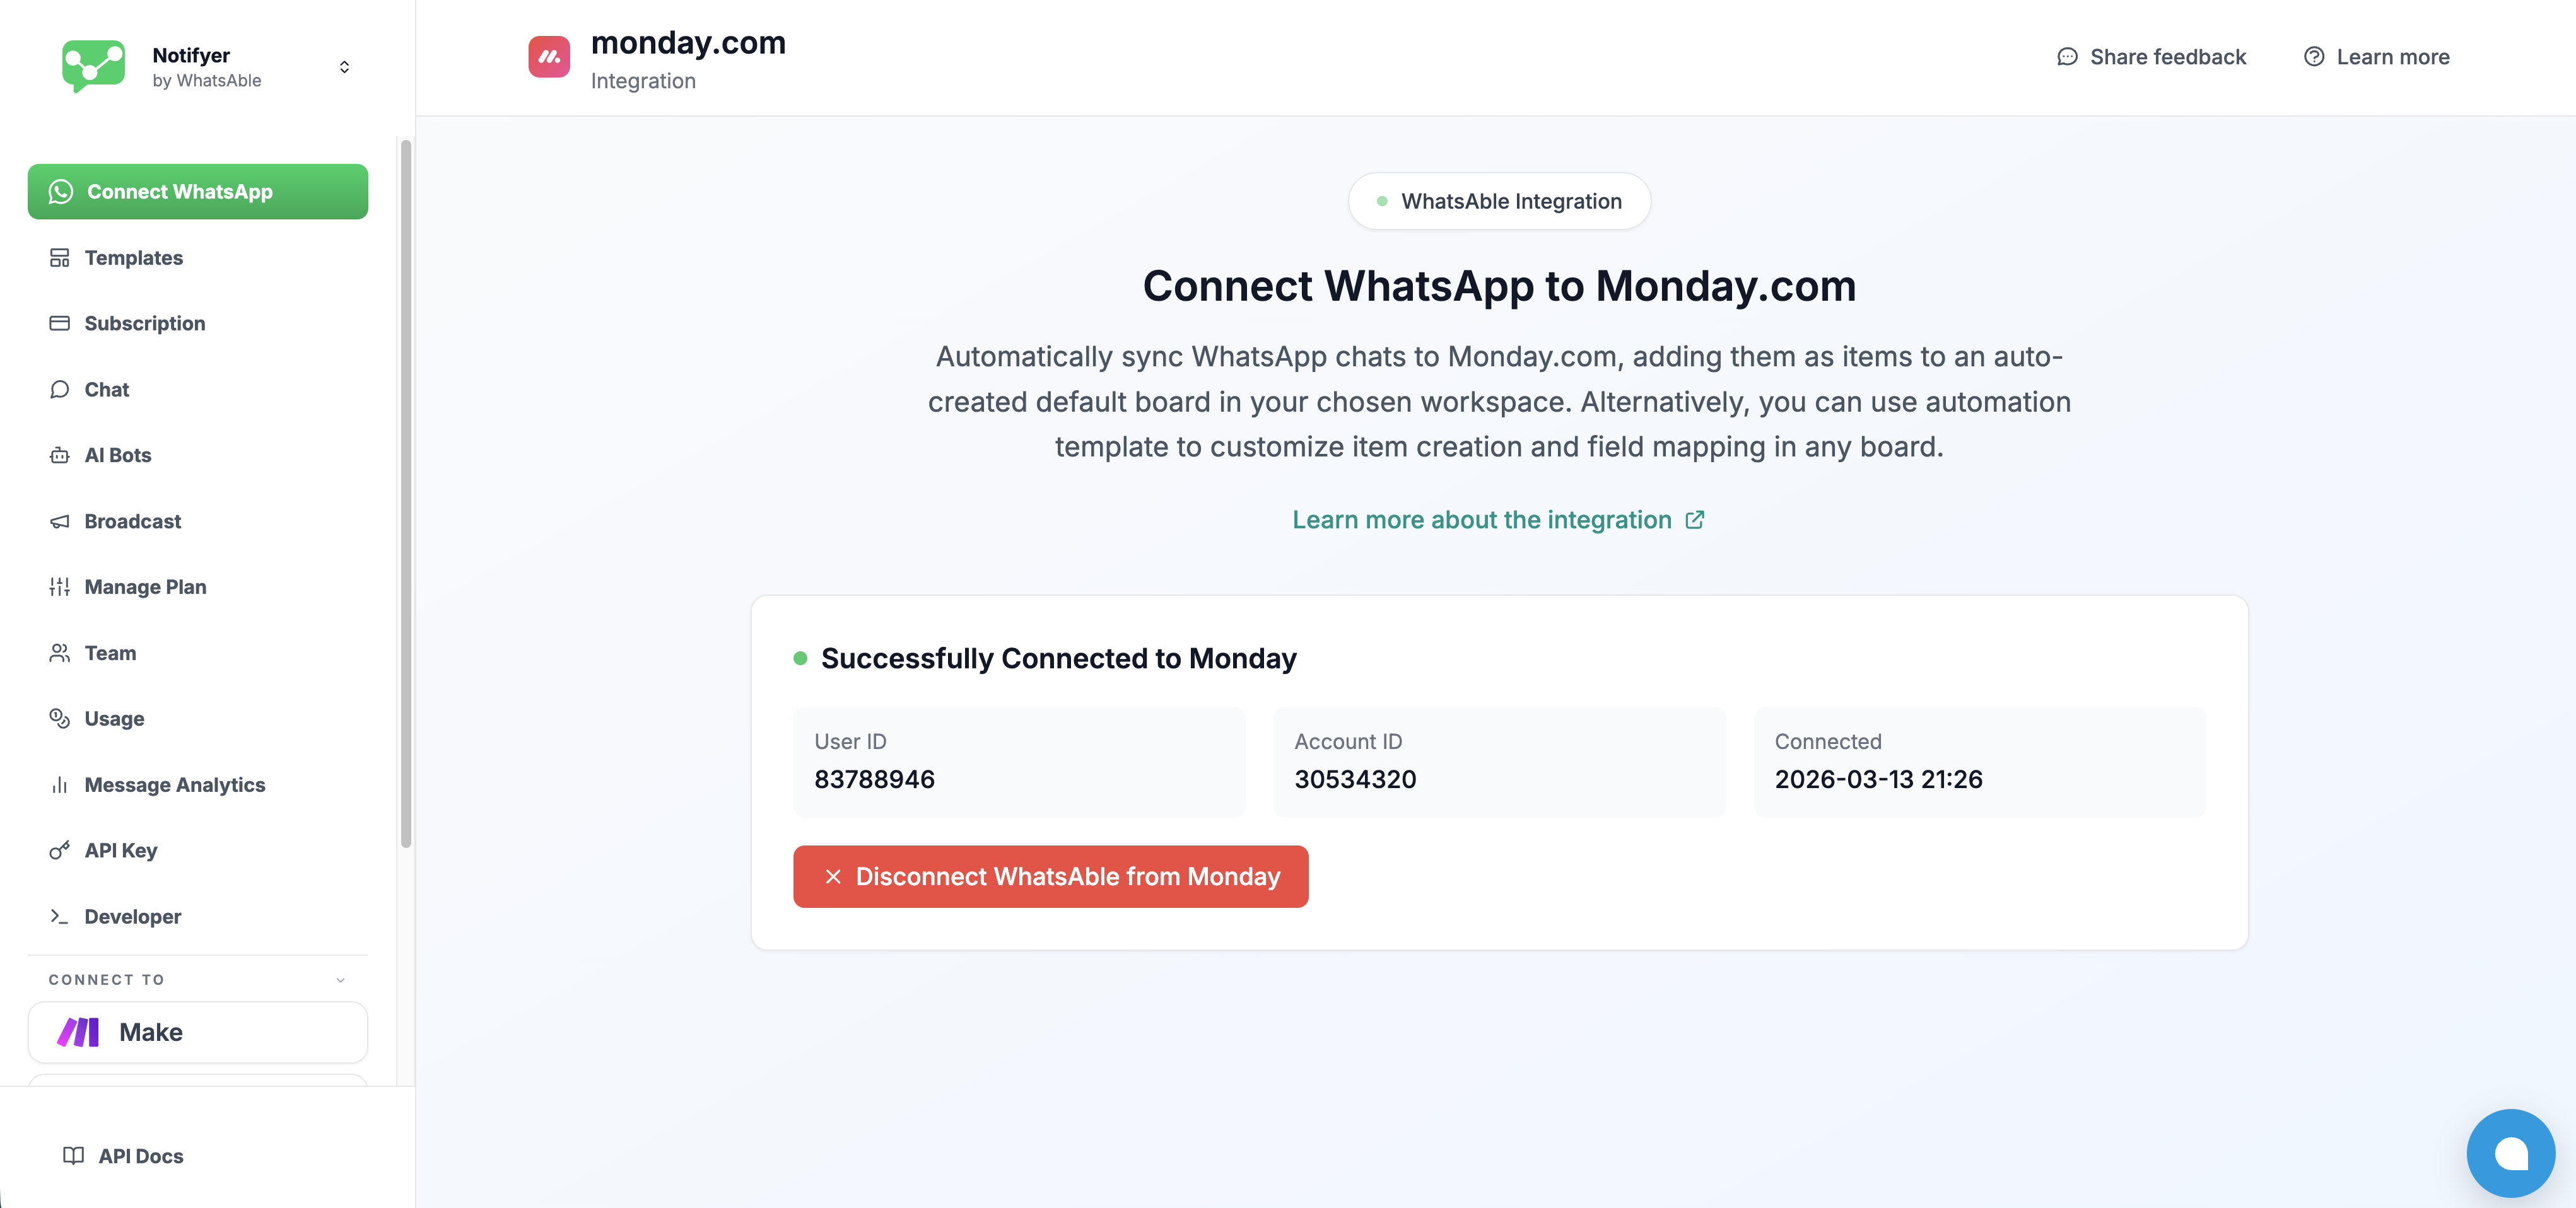This screenshot has width=2576, height=1208.
Task: Click the Templates board icon in sidebar
Action: click(60, 257)
